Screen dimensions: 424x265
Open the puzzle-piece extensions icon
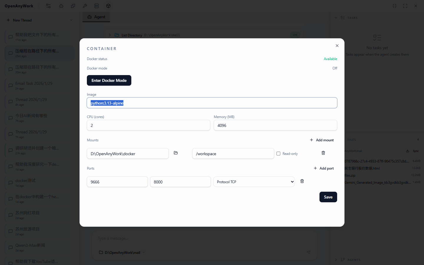[x=73, y=6]
